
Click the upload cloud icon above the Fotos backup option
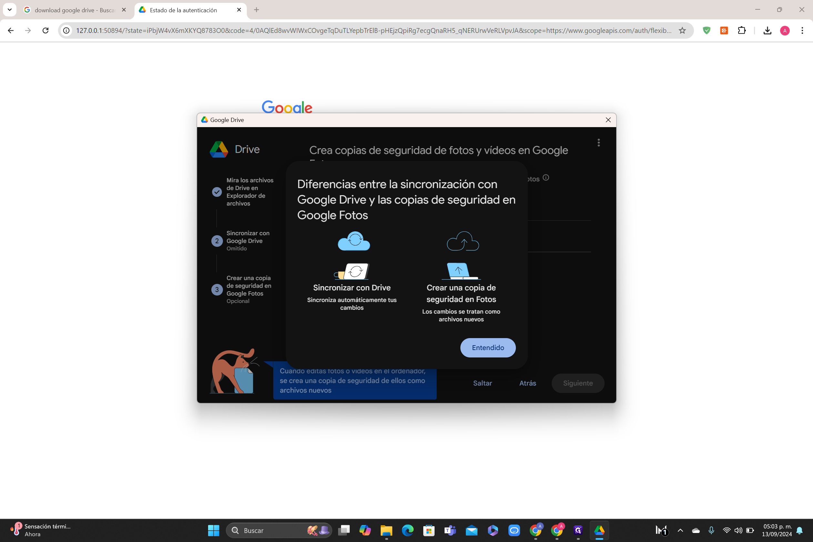(x=463, y=241)
